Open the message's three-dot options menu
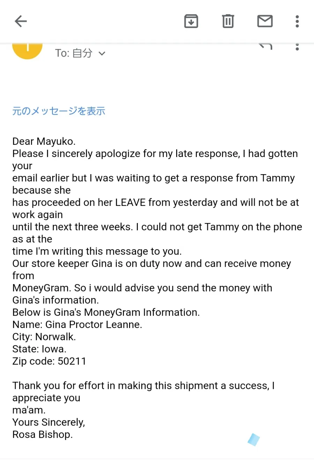The width and height of the screenshot is (314, 467). (x=297, y=47)
